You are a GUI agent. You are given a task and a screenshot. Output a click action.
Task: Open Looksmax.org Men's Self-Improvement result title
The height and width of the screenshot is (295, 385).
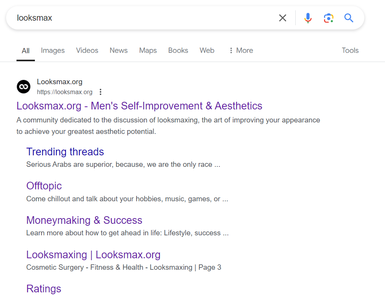[139, 106]
